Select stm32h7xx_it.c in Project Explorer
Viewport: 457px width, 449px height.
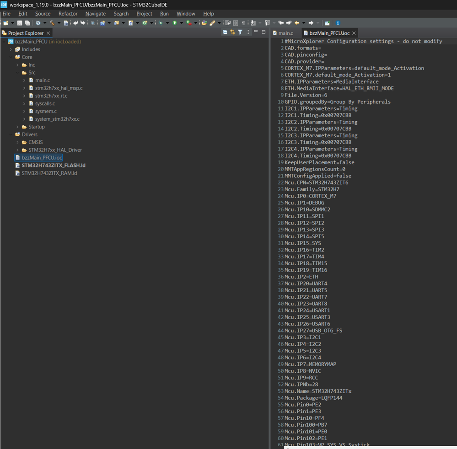[51, 96]
